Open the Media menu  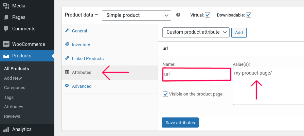point(27,6)
